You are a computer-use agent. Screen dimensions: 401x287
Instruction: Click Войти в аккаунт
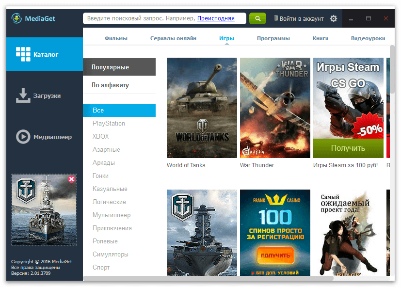(299, 19)
